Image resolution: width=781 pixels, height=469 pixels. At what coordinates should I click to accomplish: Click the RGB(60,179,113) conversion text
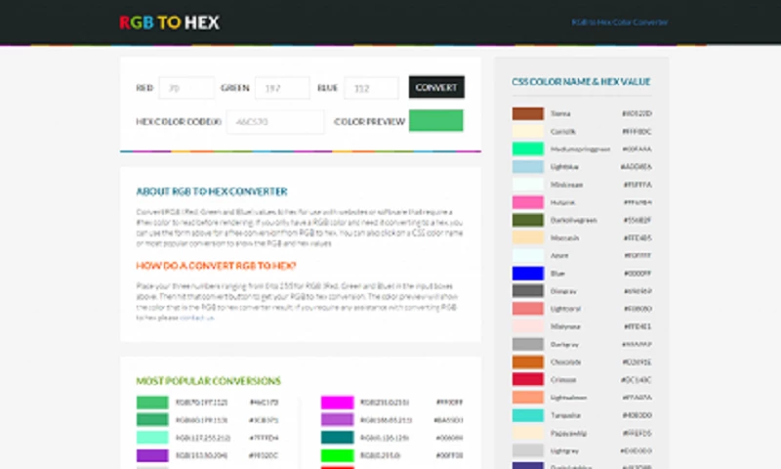click(x=202, y=420)
